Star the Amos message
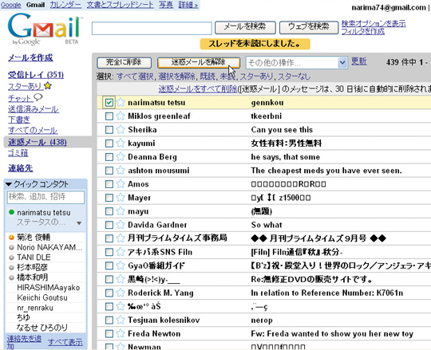 pyautogui.click(x=121, y=184)
